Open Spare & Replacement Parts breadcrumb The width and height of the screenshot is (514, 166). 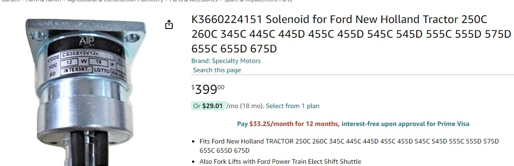coord(258,0)
